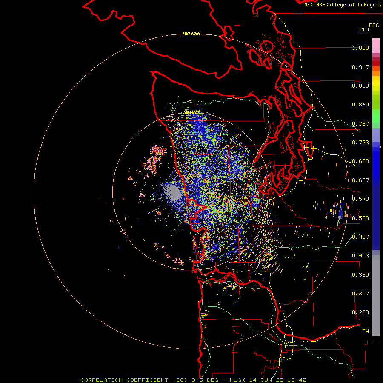Viewport: 383px width, 383px height.
Task: Click the black radar site dot
Action: [191, 192]
